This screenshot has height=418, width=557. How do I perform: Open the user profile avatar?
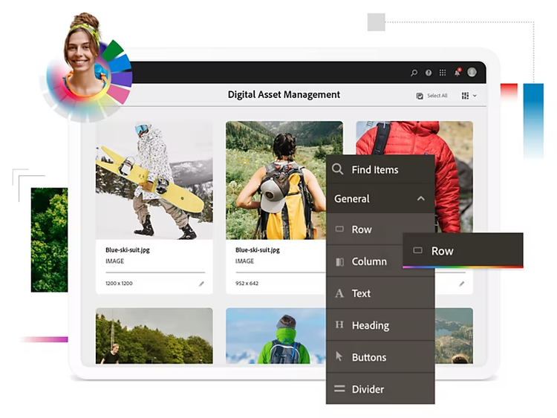(x=472, y=72)
